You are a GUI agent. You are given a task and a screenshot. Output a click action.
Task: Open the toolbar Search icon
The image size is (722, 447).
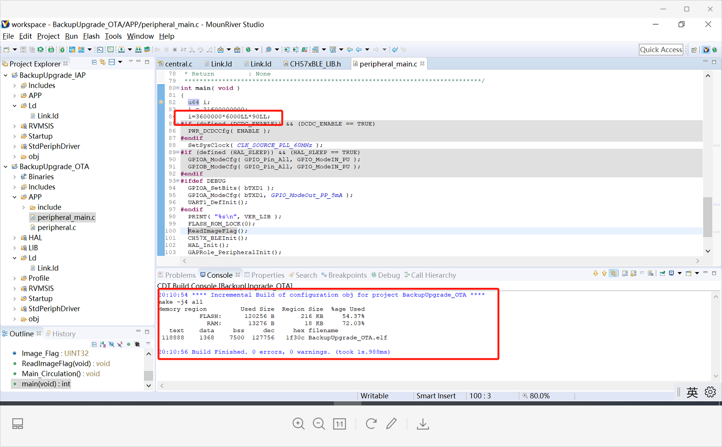click(269, 49)
